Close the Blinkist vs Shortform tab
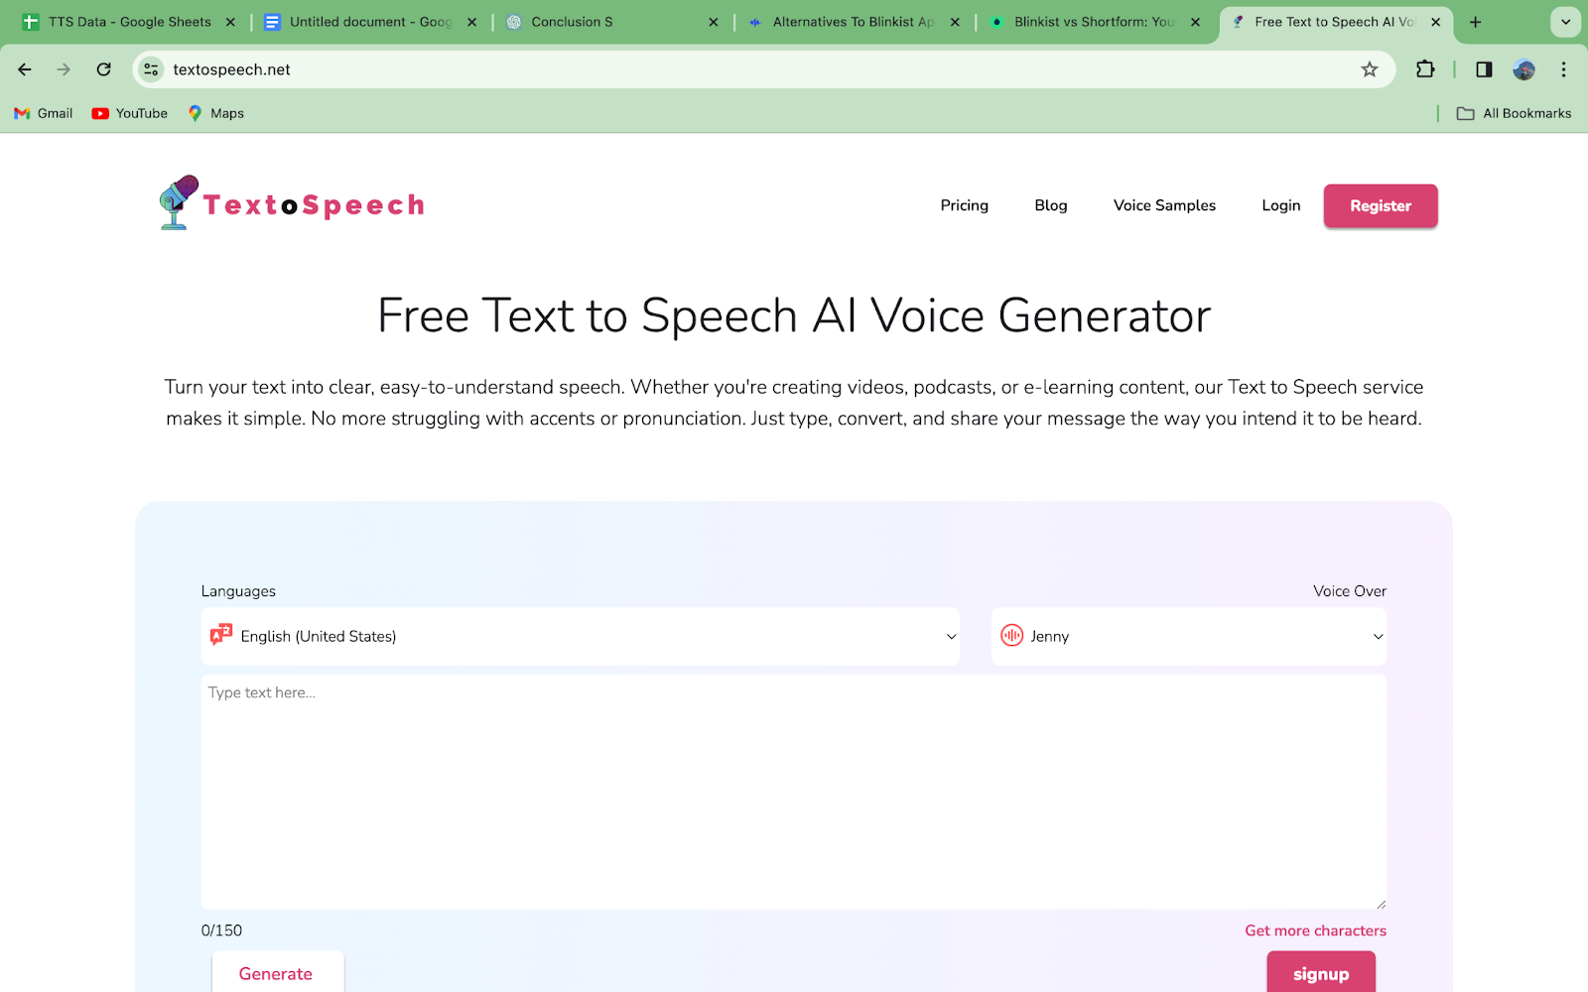The height and width of the screenshot is (992, 1588). 1195,22
